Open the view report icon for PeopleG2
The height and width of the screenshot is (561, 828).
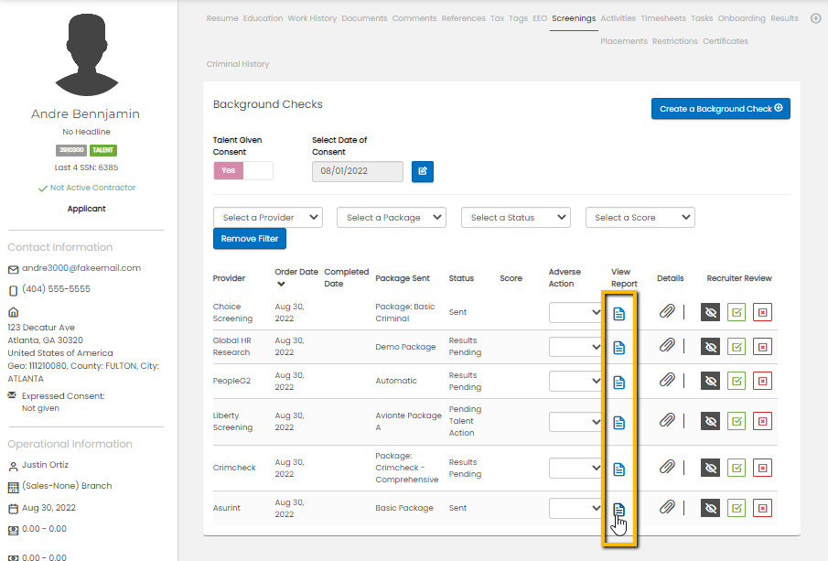pyautogui.click(x=618, y=382)
